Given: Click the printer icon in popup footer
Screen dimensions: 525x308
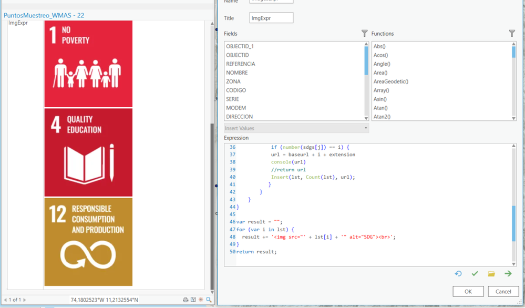Looking at the screenshot, I should 186,300.
